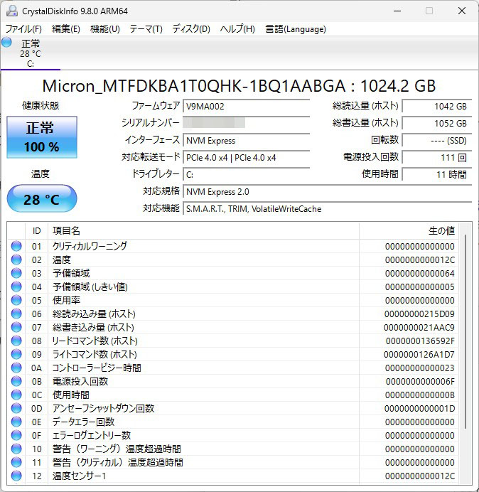
Task: Open the ファイル(F) menu
Action: point(23,29)
